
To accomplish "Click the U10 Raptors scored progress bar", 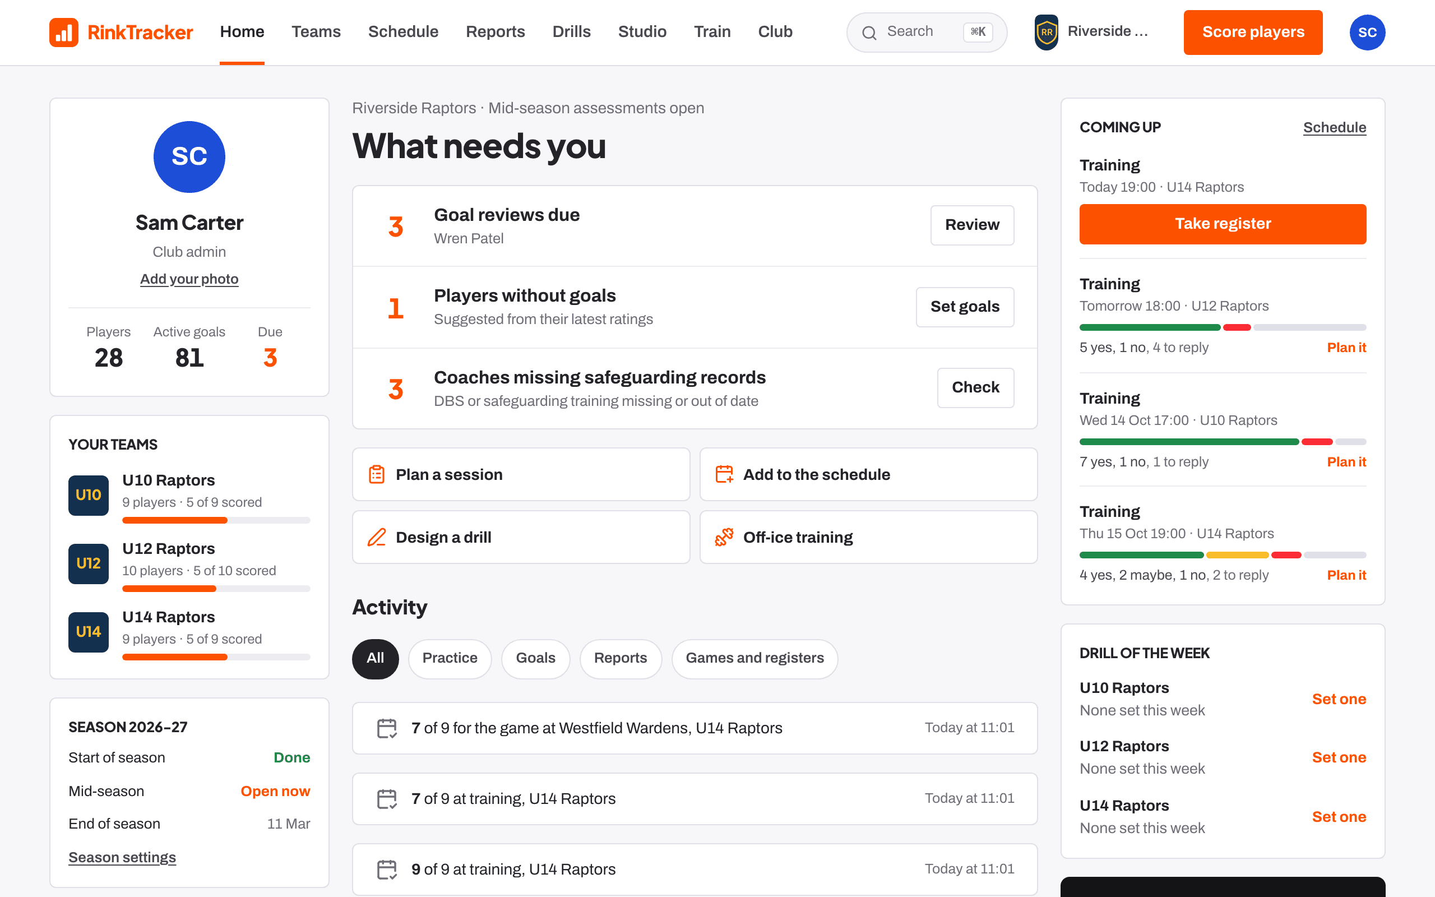I will [216, 520].
